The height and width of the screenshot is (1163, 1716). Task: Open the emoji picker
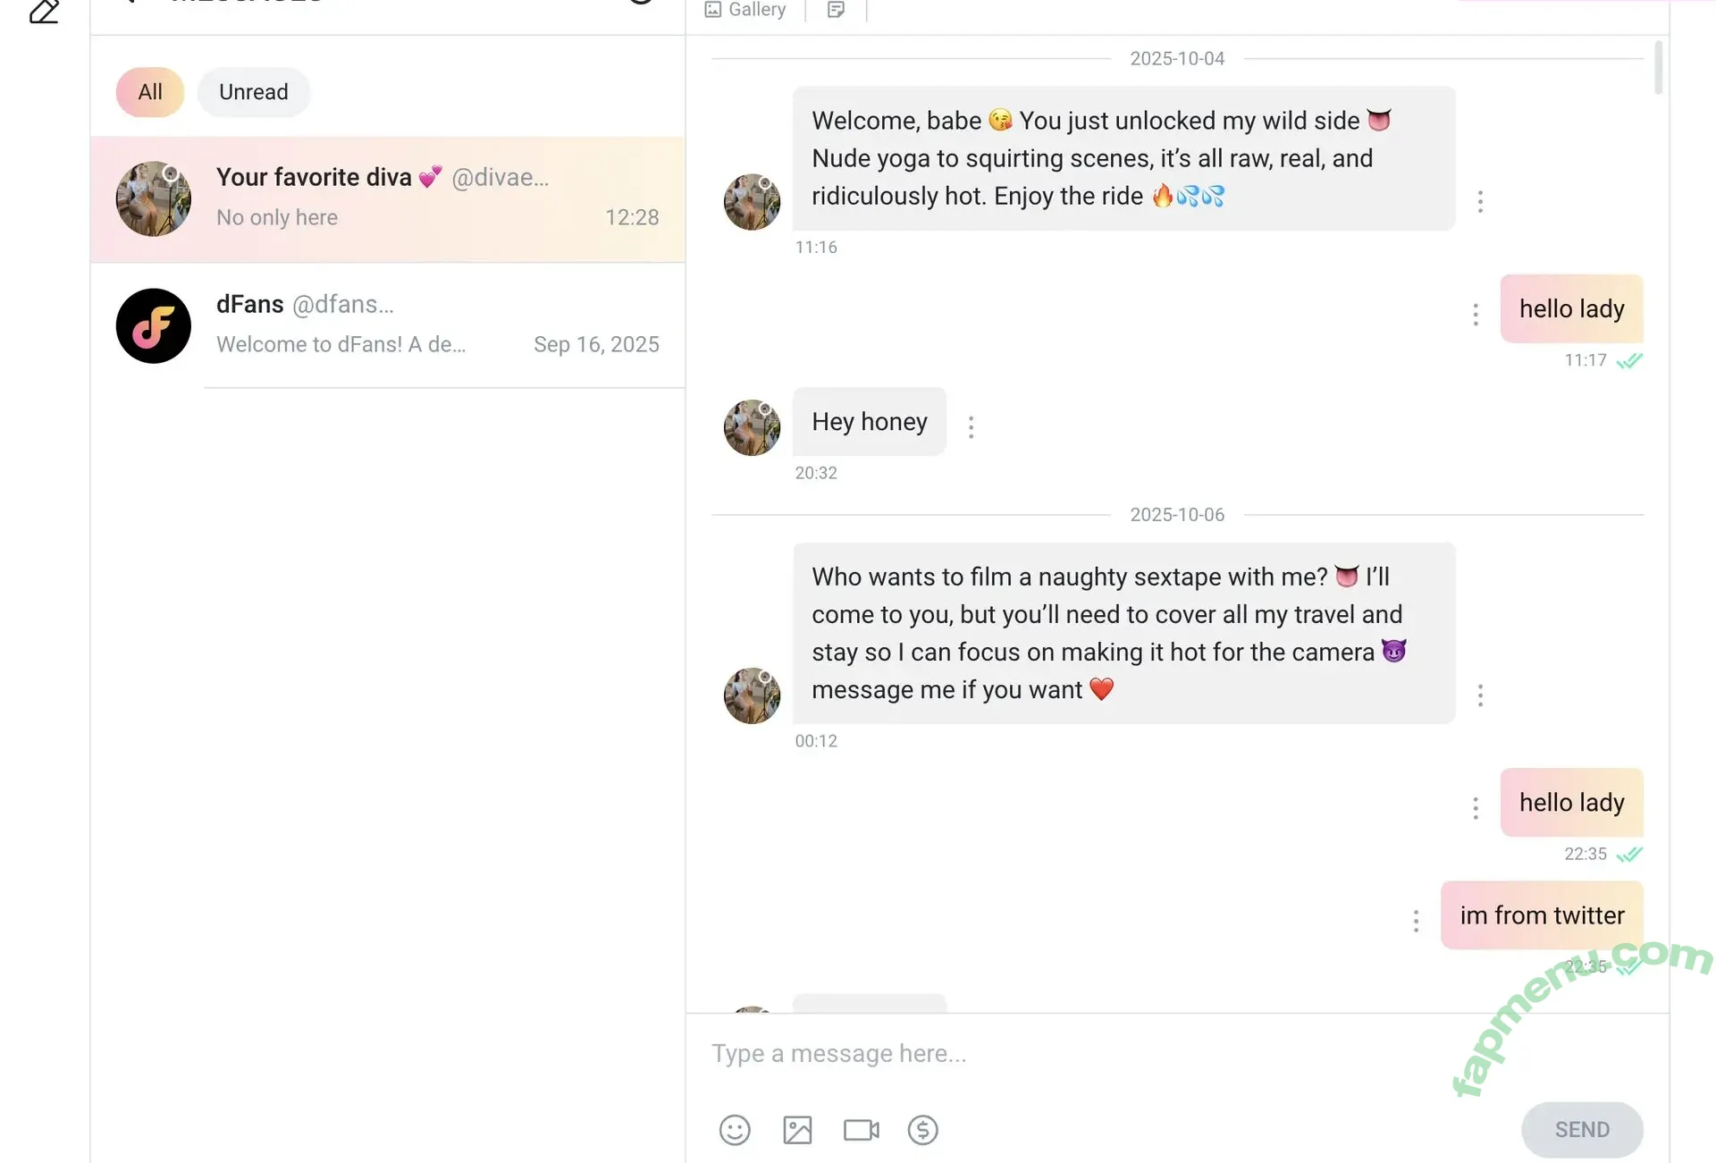coord(735,1130)
